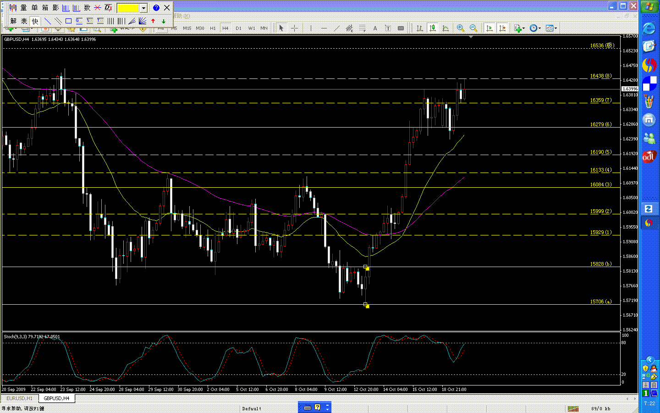Open the yellow color dropdown arrow
This screenshot has height=413, width=660.
pyautogui.click(x=143, y=8)
